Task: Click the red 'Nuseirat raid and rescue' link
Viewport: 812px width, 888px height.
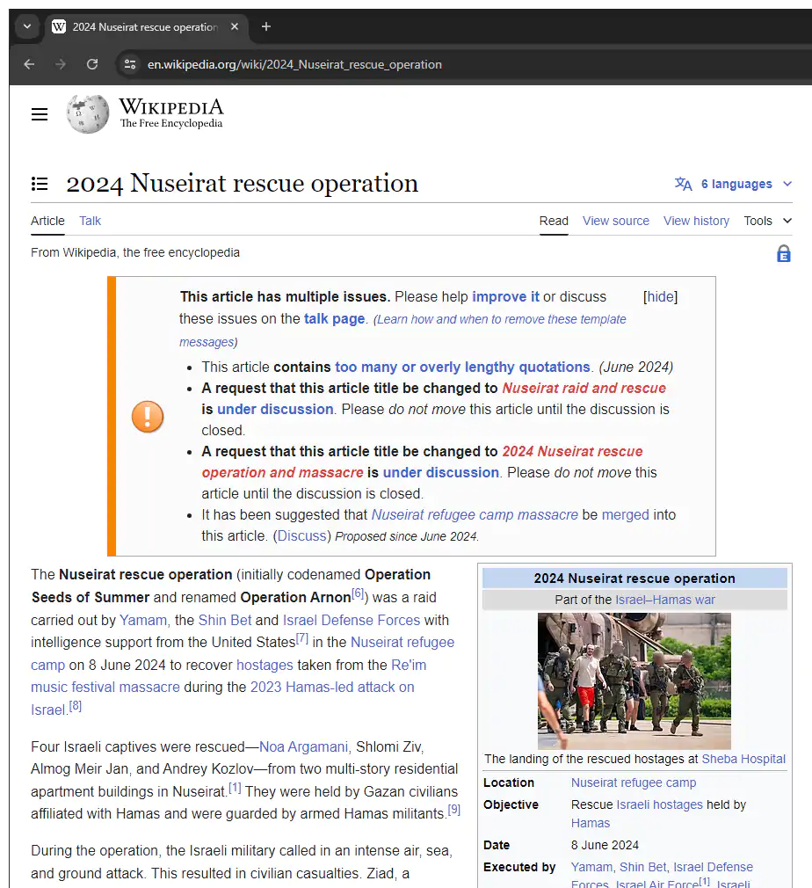Action: pos(584,388)
